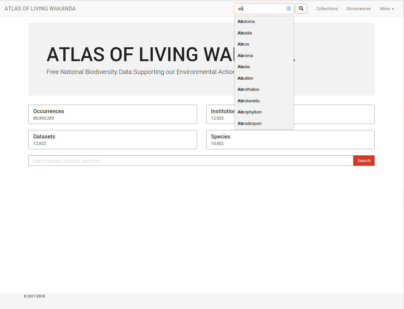Focus the 'Search species, datasets, and more' field
This screenshot has height=309, width=404.
191,160
